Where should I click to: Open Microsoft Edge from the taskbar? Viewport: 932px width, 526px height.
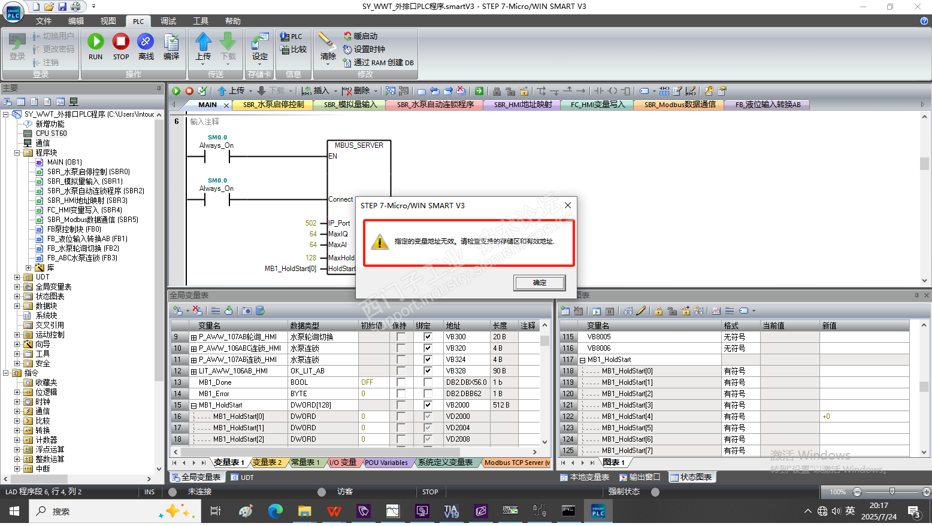(x=275, y=511)
